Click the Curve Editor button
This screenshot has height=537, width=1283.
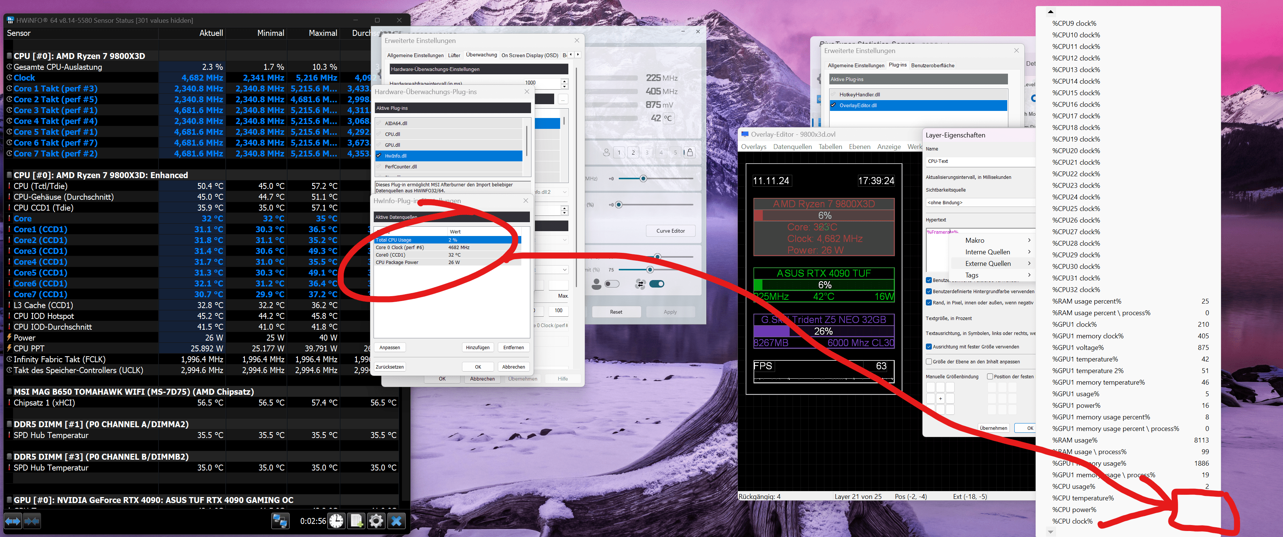pyautogui.click(x=670, y=231)
